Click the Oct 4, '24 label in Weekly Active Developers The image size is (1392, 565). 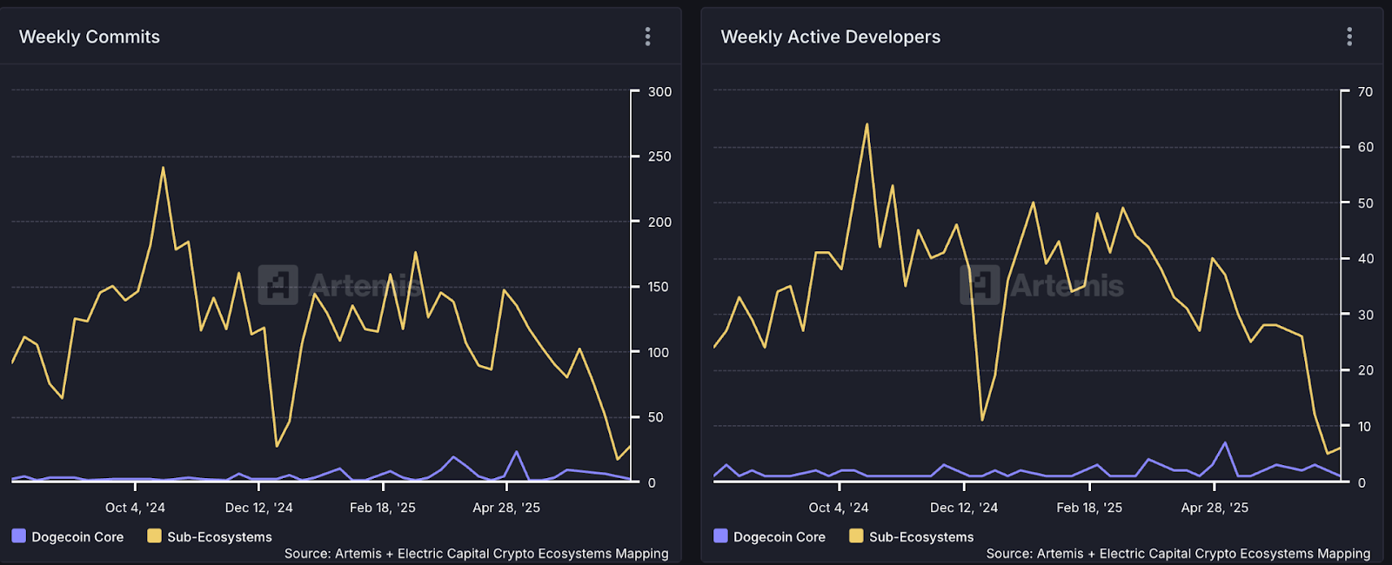click(x=839, y=508)
